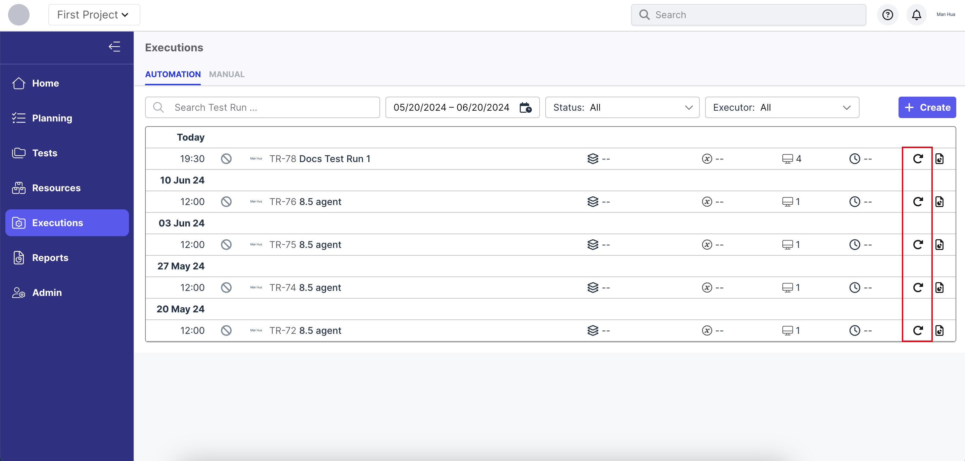
Task: Switch to the MANUAL executions tab
Action: coord(227,74)
